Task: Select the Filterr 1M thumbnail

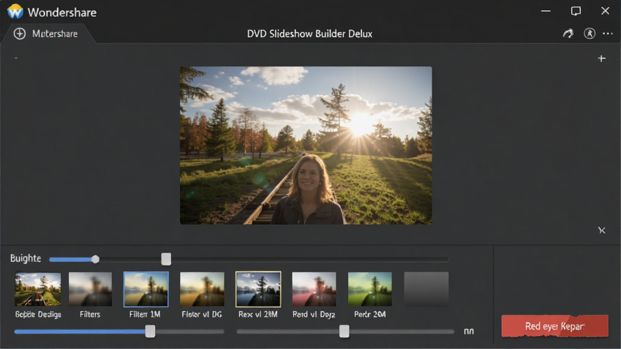Action: (146, 289)
